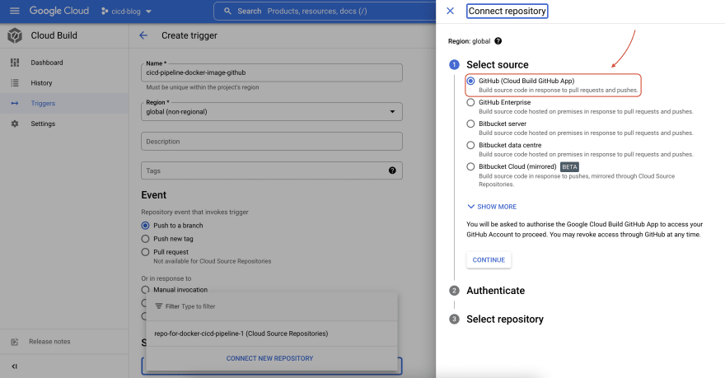The width and height of the screenshot is (725, 378).
Task: Open the cicd-blog project selector
Action: pyautogui.click(x=126, y=11)
